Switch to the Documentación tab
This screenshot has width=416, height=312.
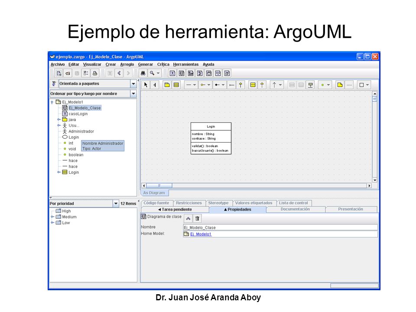coord(295,209)
